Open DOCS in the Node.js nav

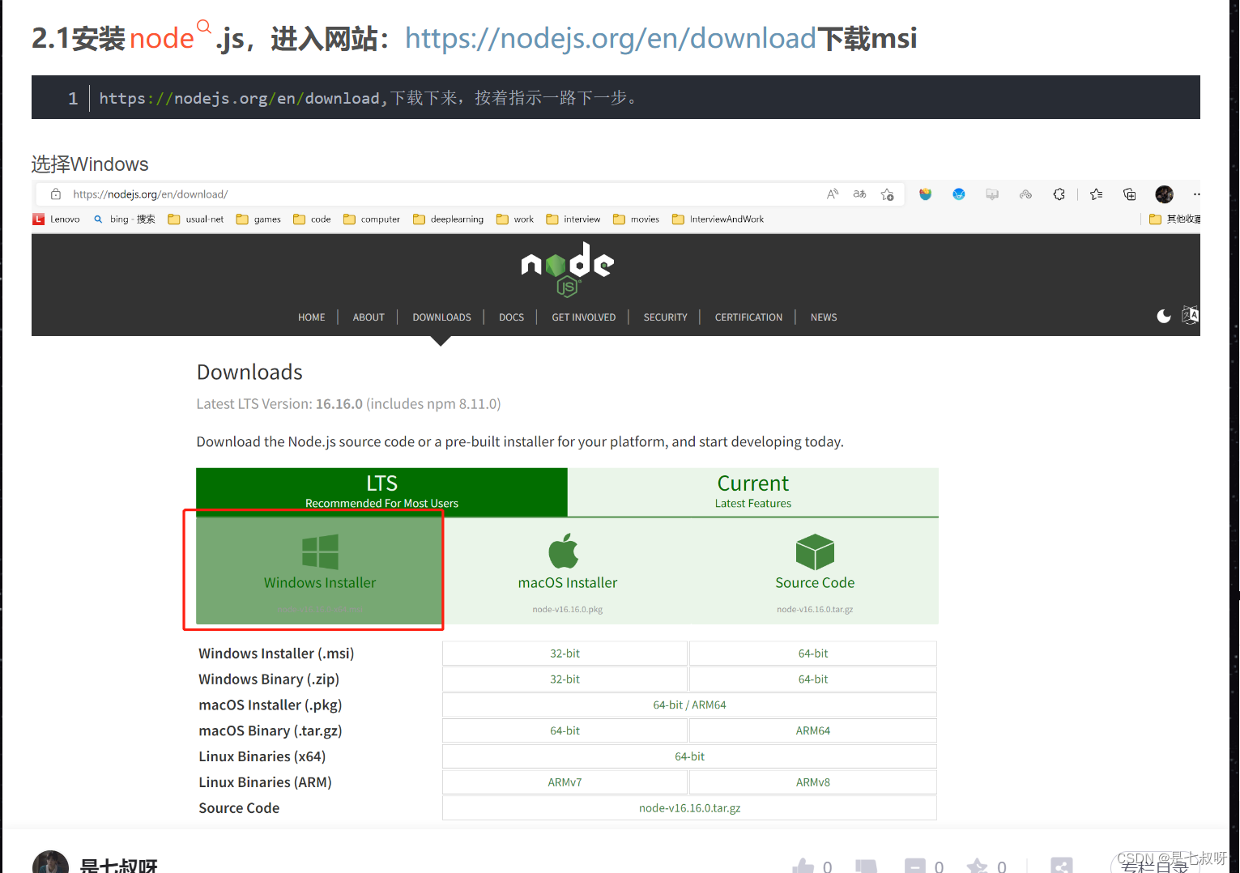point(511,317)
